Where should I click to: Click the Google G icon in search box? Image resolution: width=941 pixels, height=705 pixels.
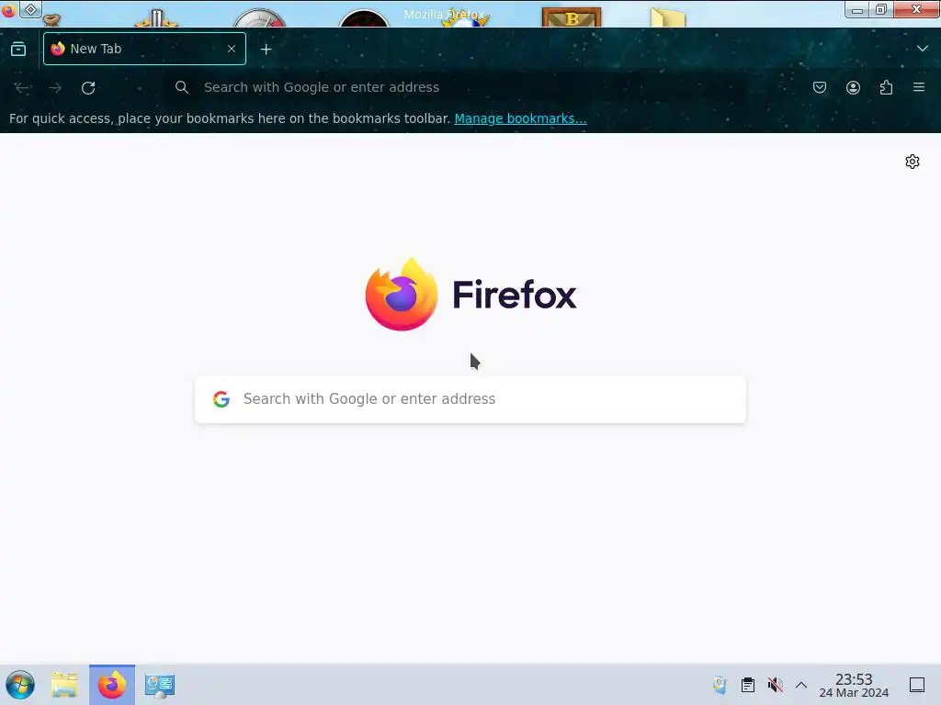point(221,399)
